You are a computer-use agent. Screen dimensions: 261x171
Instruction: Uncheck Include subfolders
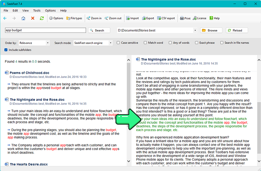[x=6, y=50]
